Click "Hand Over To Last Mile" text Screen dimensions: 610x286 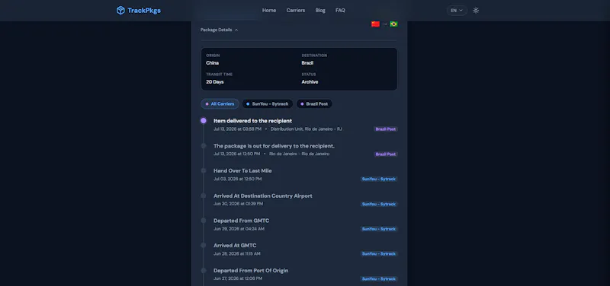pos(242,170)
